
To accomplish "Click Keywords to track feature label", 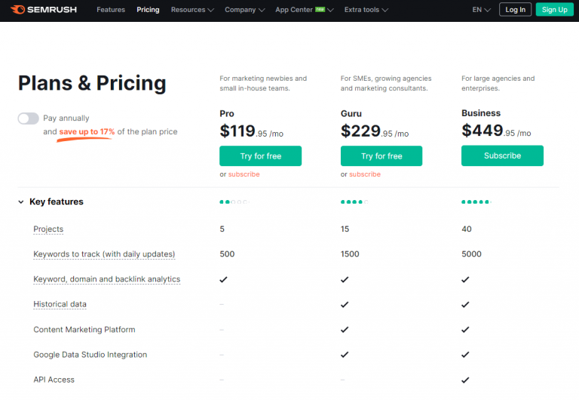I will pyautogui.click(x=104, y=254).
